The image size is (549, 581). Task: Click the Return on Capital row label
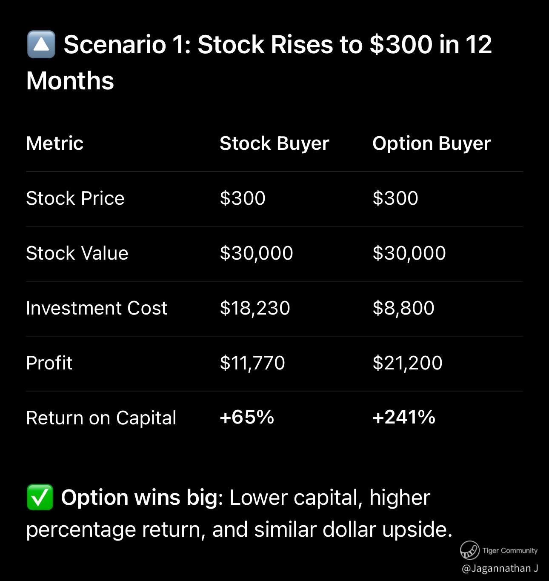click(101, 418)
